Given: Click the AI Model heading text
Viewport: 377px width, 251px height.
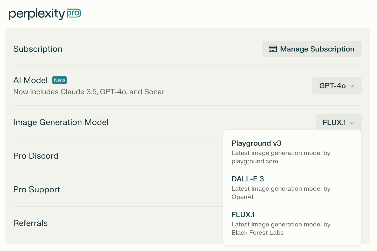Looking at the screenshot, I should [x=30, y=80].
